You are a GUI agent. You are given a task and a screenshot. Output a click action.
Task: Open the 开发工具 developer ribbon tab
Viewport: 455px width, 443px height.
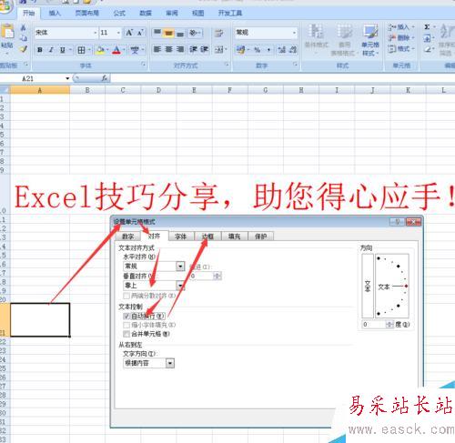pos(230,13)
